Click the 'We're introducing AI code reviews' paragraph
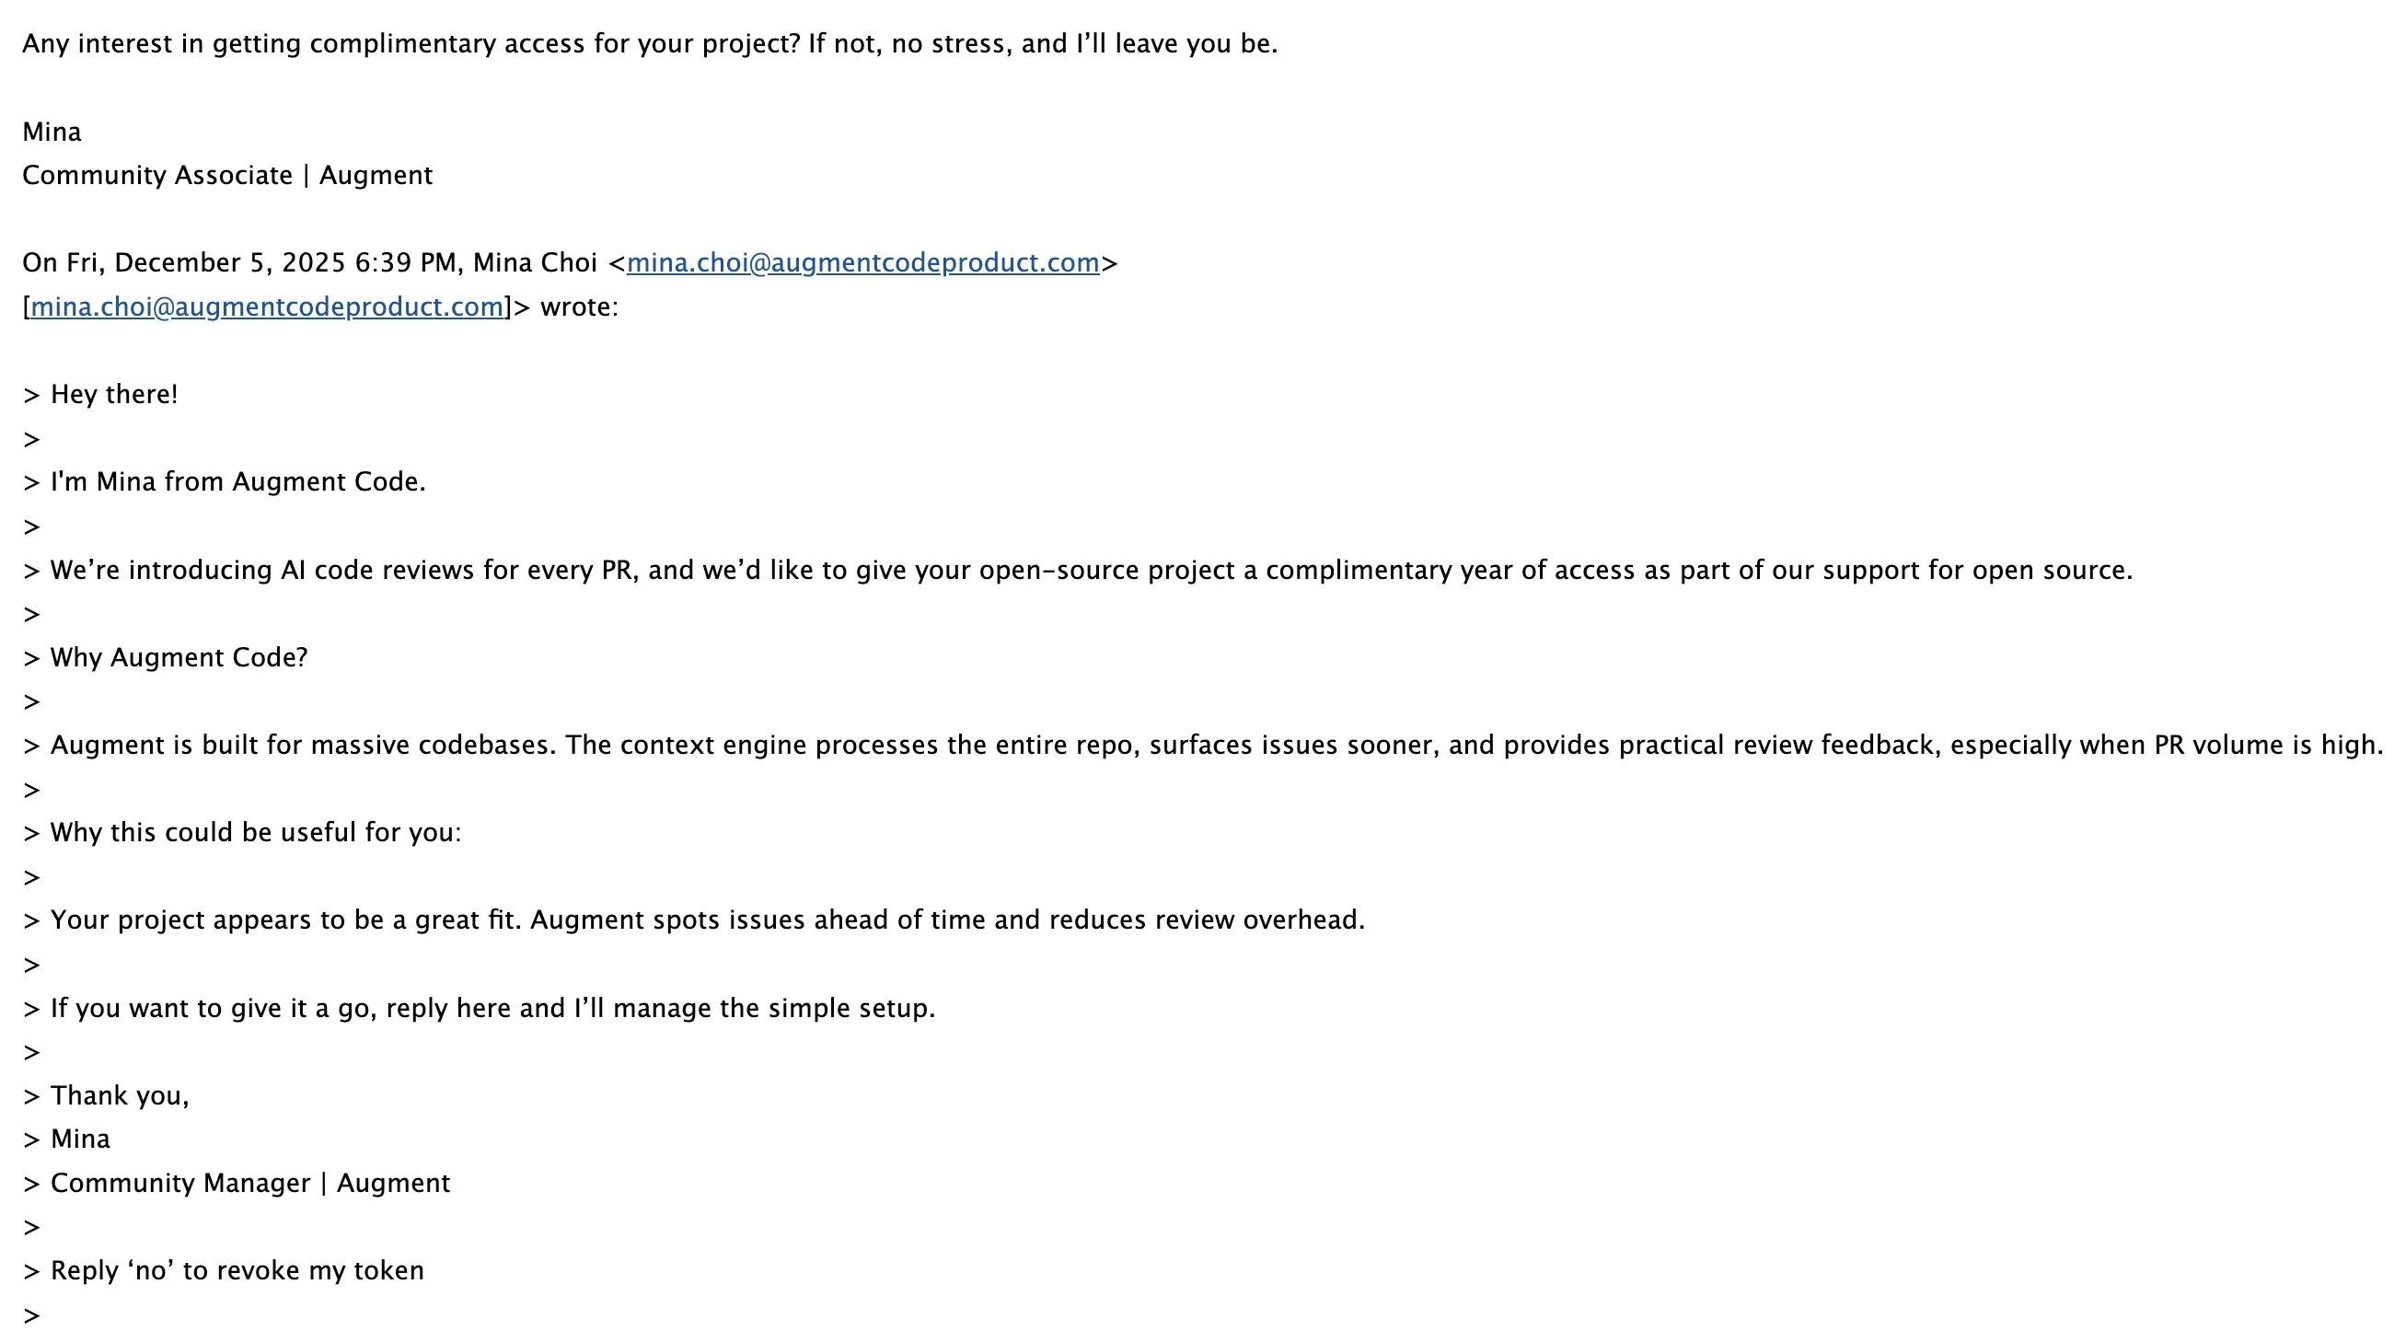This screenshot has height=1342, width=2406. (1090, 571)
